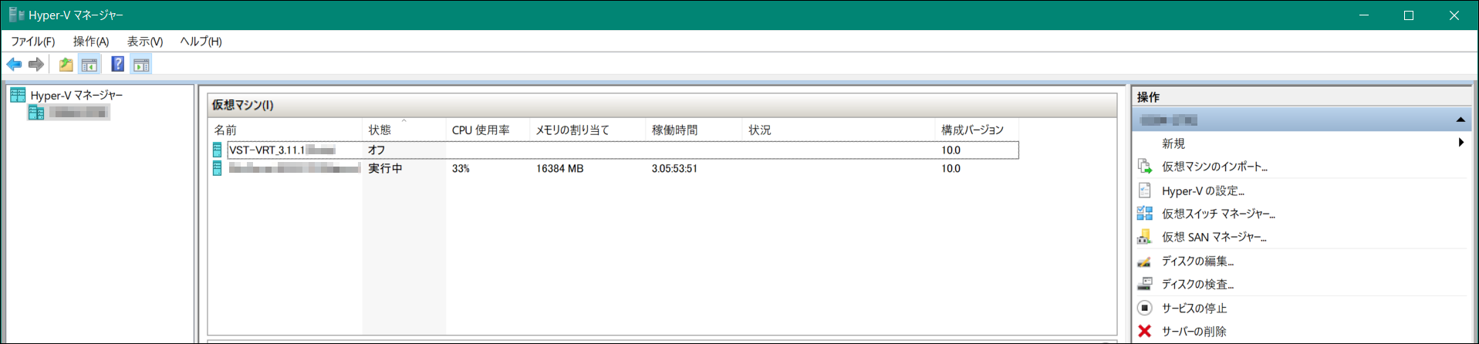Open 仮想 SAN マネージャー... action
This screenshot has width=1479, height=344.
coord(1214,237)
